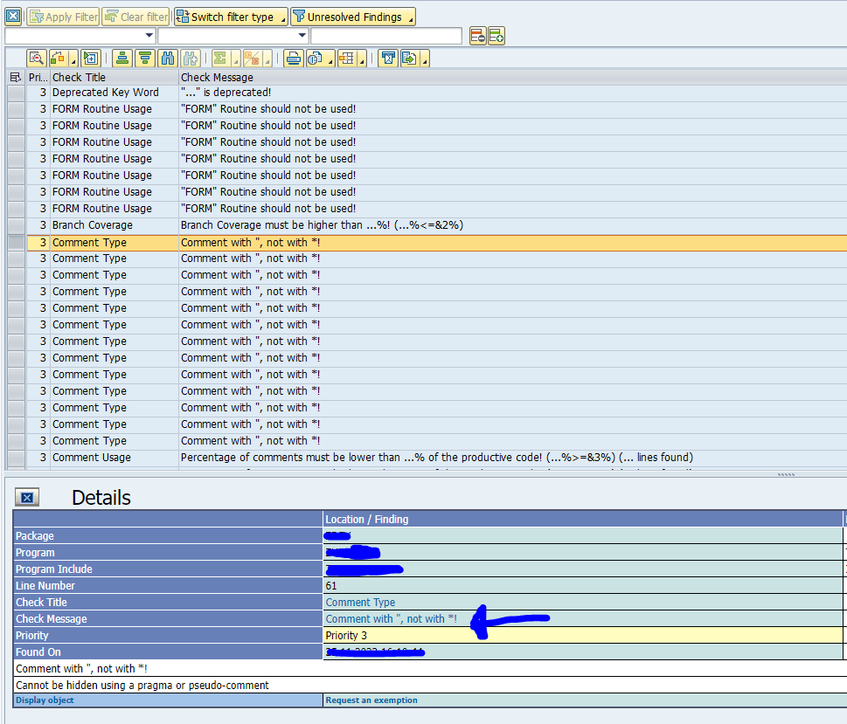Calculate totals with the sigma icon
This screenshot has width=847, height=724.
point(220,59)
